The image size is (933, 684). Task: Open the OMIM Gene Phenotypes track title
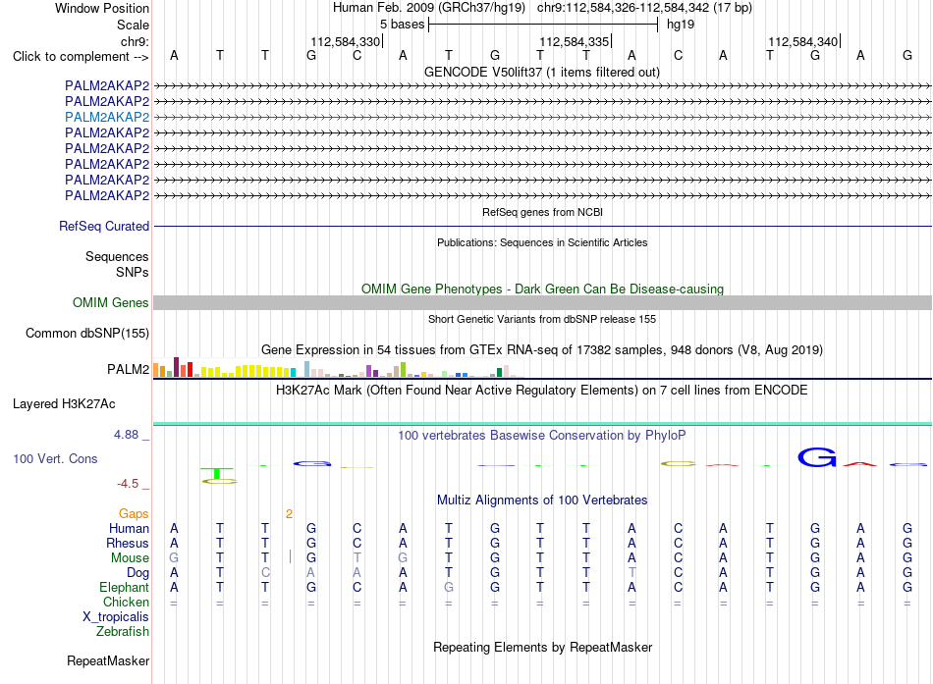coord(542,289)
